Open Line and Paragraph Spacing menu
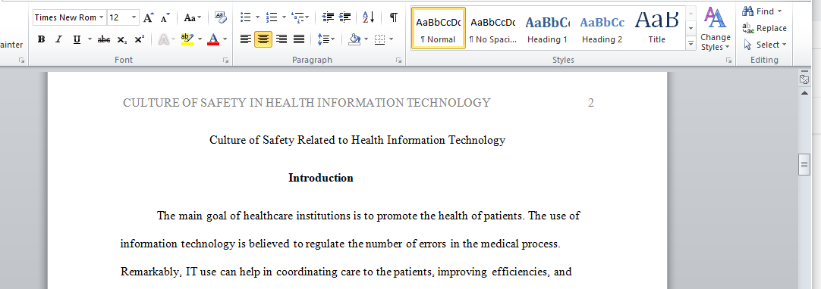Screen dimensions: 821x289 [326, 39]
